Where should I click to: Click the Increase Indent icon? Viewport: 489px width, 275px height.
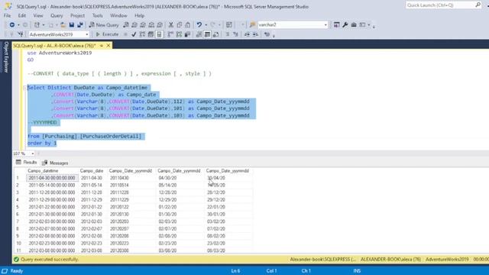[x=255, y=34]
